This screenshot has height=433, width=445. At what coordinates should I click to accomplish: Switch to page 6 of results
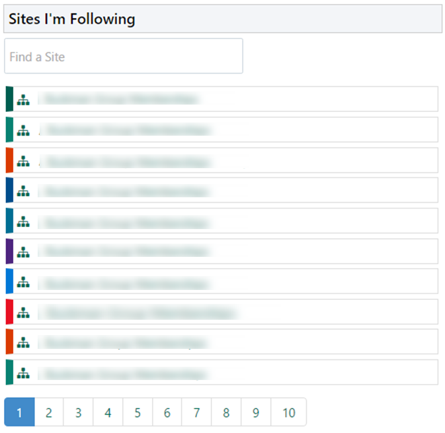[x=167, y=412]
